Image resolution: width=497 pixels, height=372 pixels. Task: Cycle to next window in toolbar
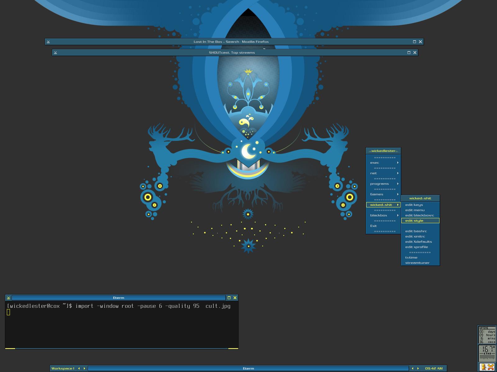tap(418, 369)
